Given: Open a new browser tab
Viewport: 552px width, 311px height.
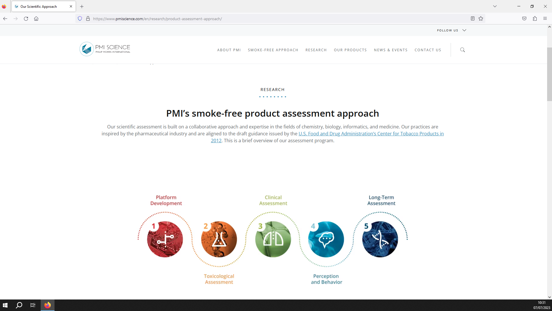Looking at the screenshot, I should [x=82, y=6].
